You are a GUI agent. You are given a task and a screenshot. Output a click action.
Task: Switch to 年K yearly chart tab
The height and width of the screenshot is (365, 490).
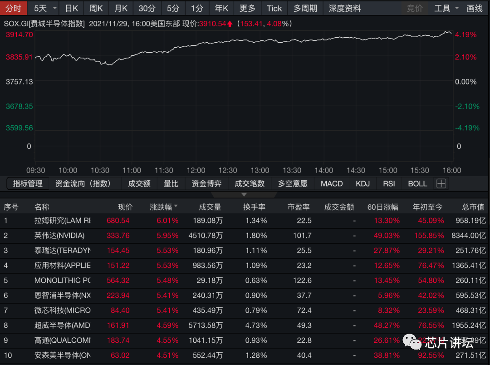pos(221,8)
